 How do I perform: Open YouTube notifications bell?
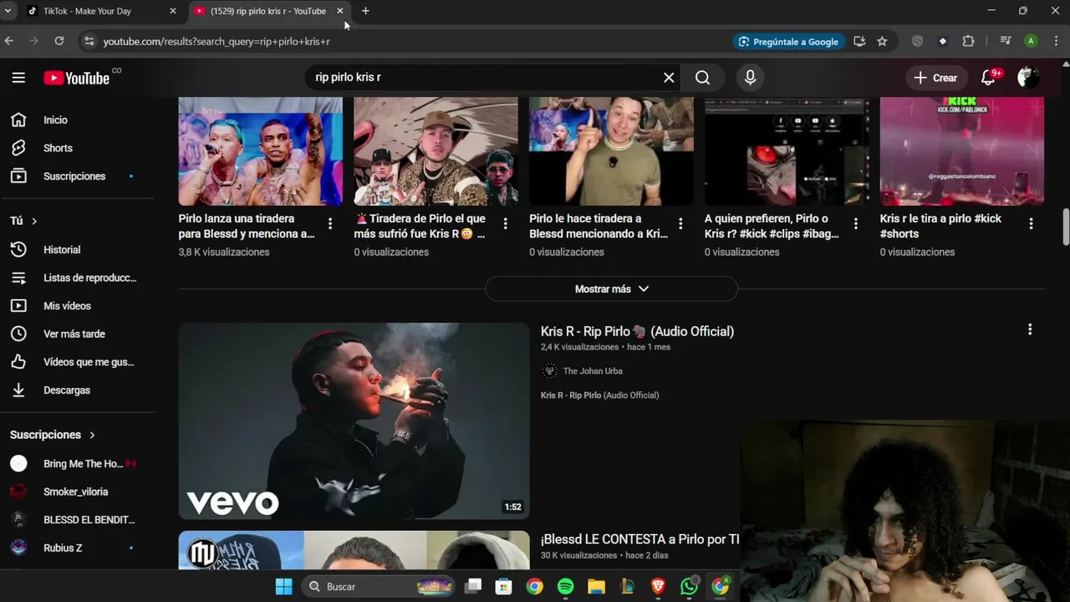(x=988, y=78)
